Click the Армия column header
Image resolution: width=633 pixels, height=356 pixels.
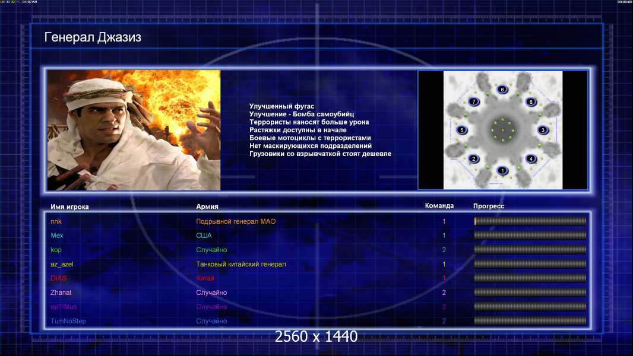207,206
